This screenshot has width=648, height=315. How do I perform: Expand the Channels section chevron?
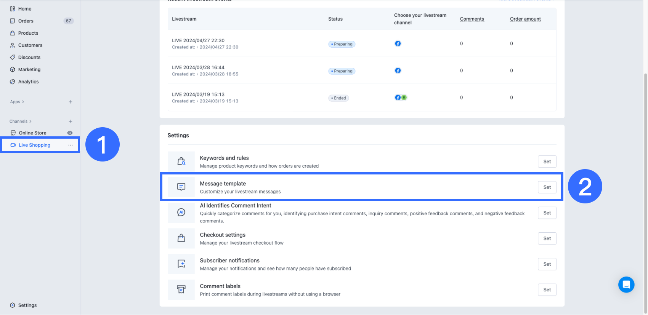click(x=30, y=122)
